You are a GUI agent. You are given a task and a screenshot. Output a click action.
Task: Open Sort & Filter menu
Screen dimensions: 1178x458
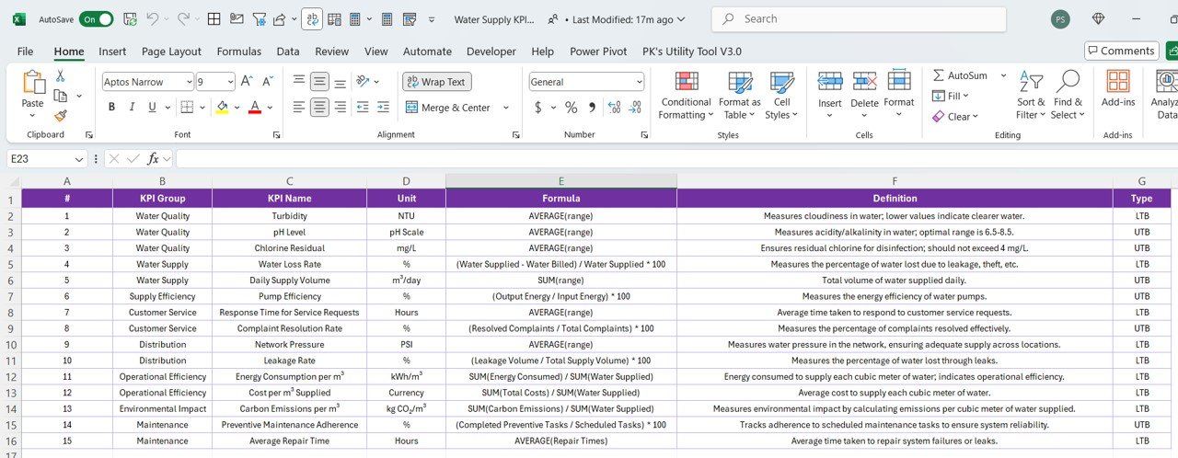1031,96
